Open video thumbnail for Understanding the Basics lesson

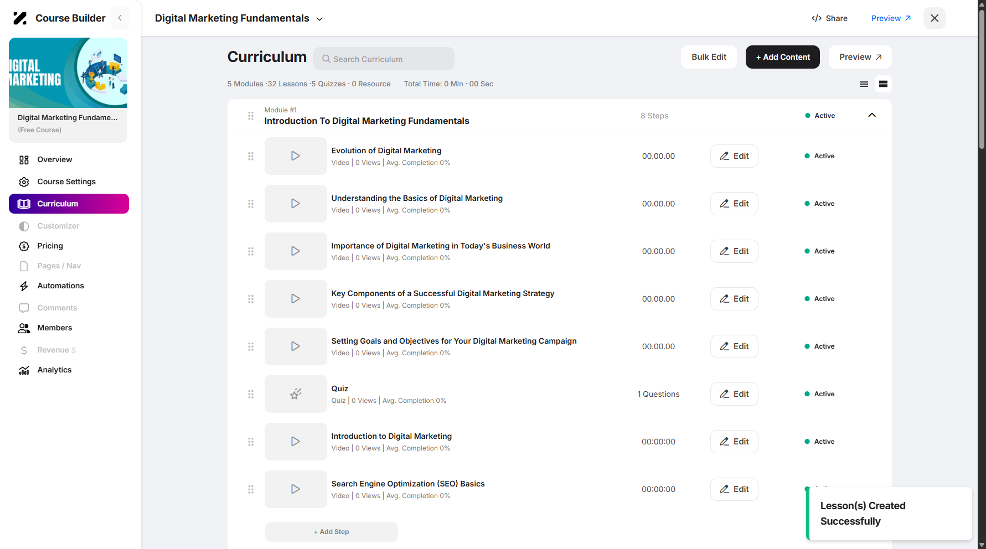click(296, 204)
